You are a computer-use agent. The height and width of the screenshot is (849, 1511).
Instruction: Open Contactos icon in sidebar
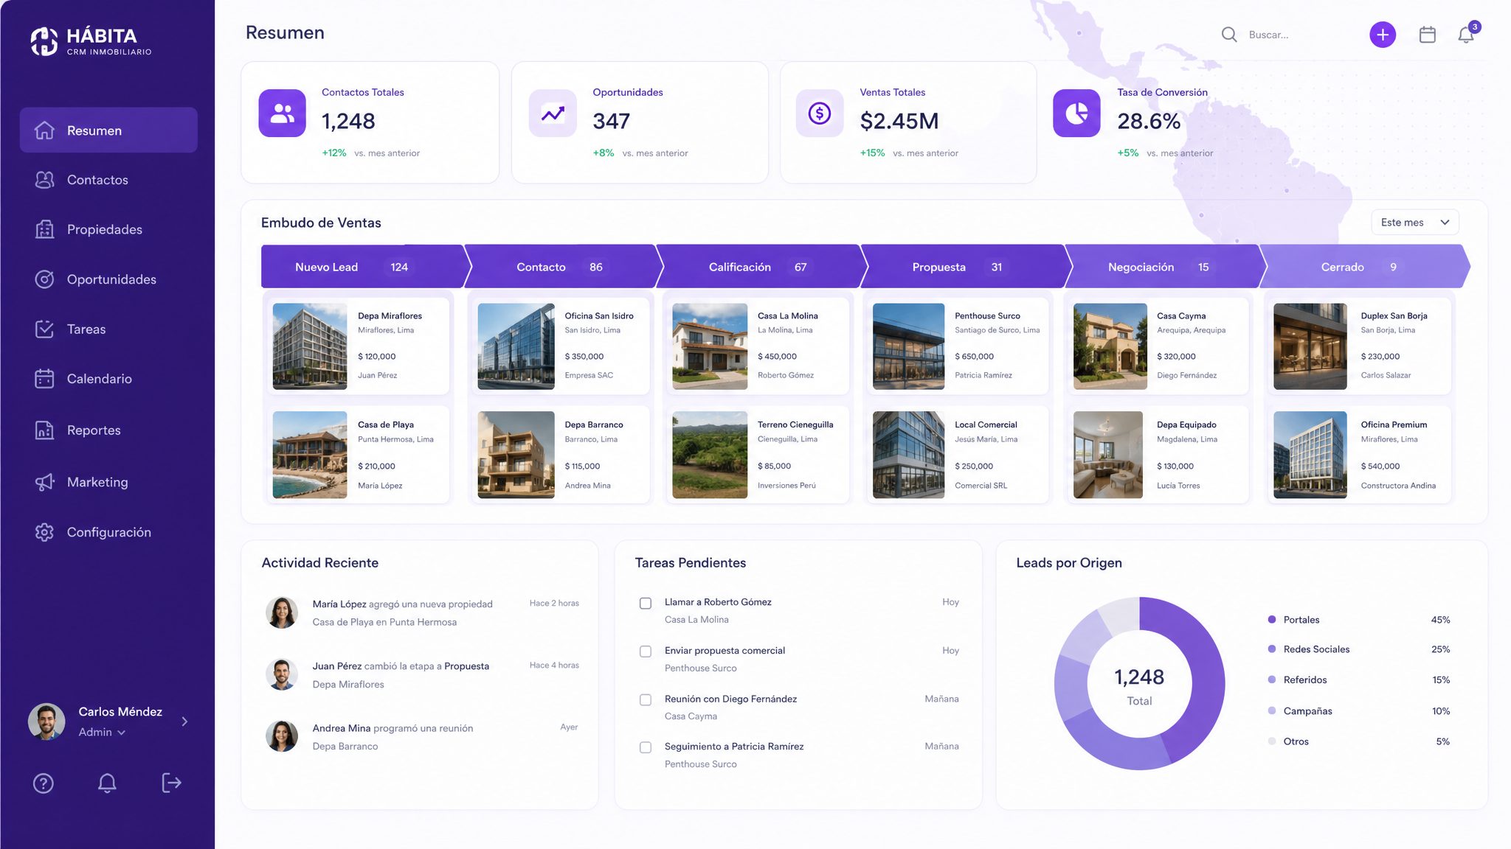tap(44, 180)
